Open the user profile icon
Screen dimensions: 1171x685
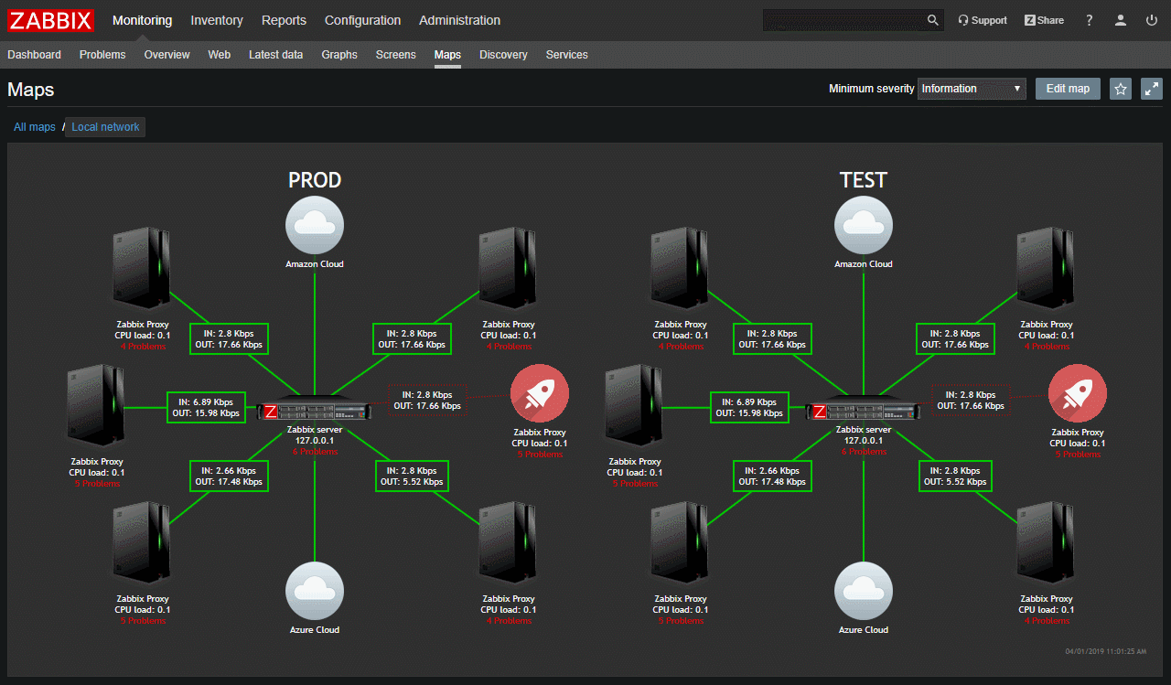tap(1120, 20)
